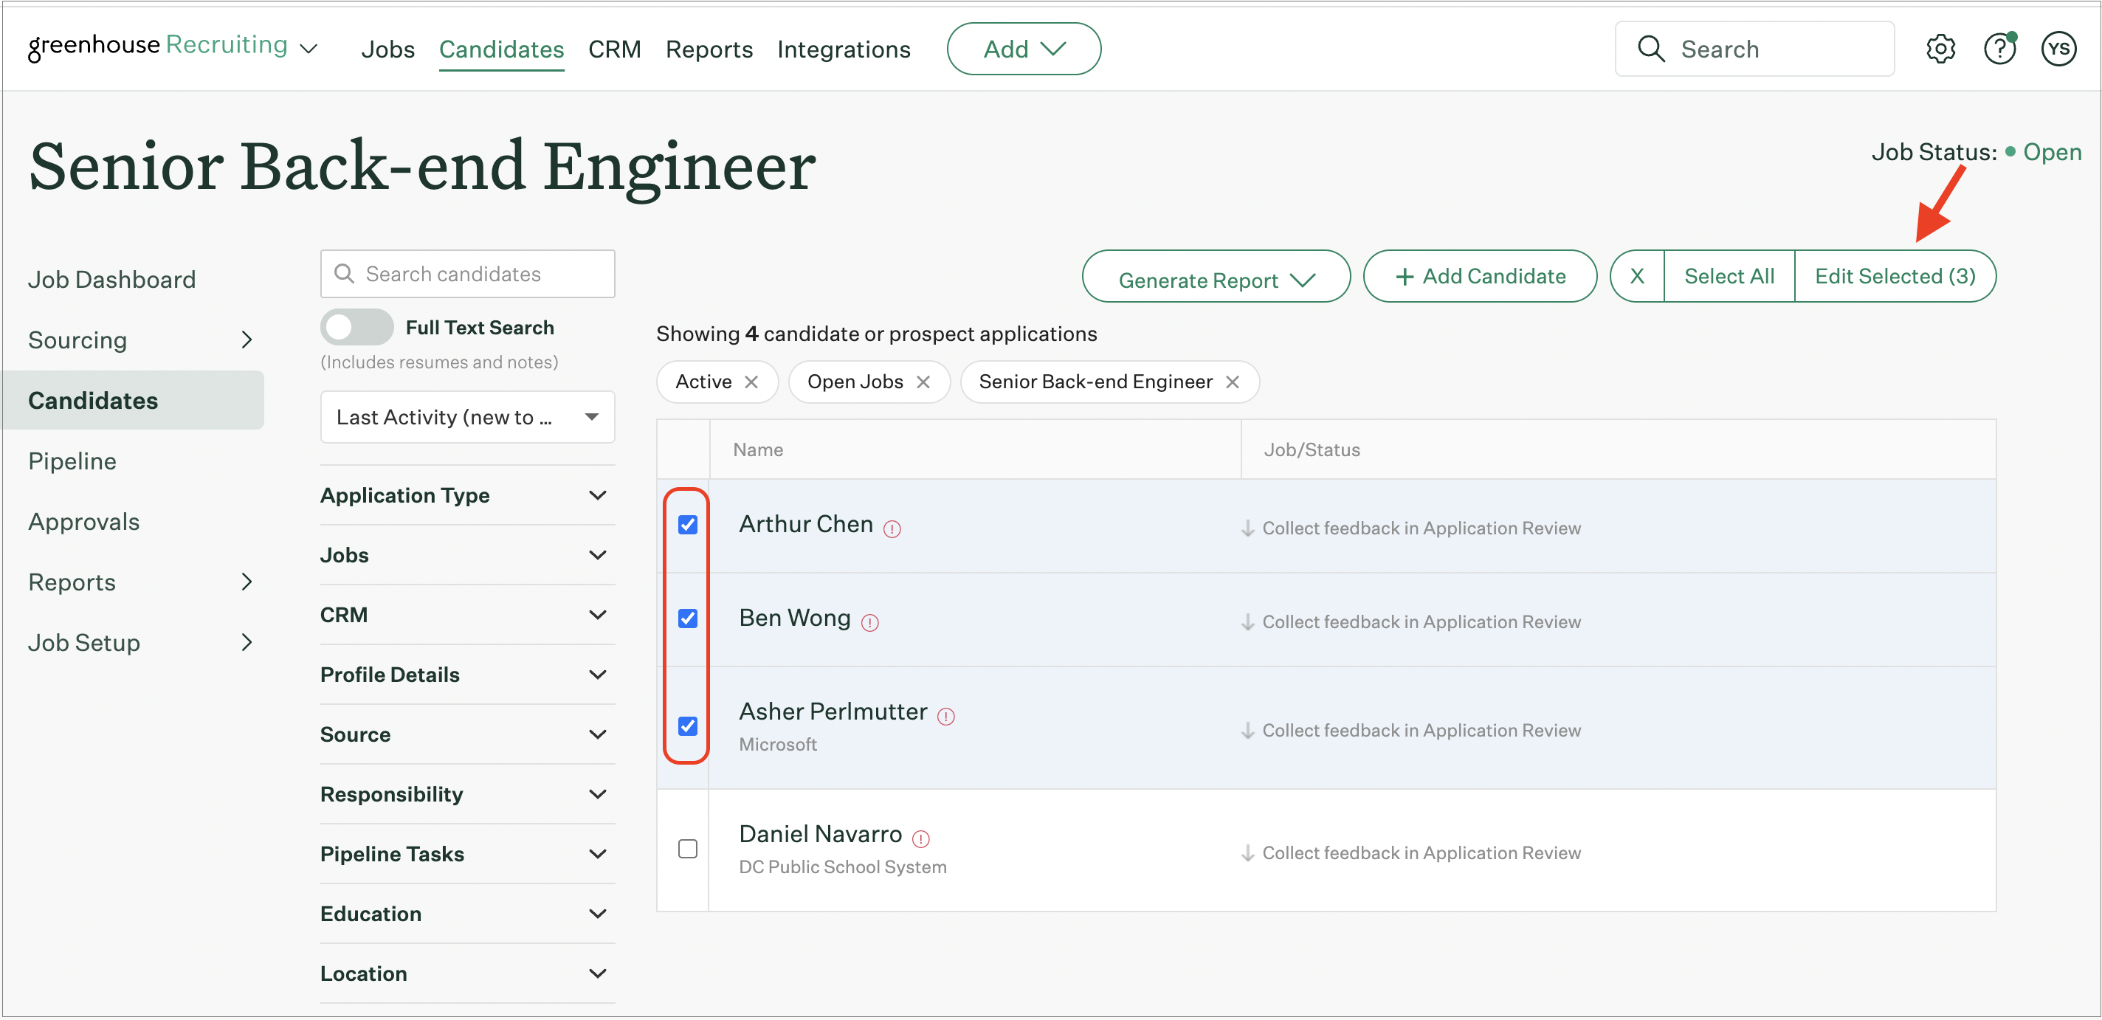This screenshot has height=1020, width=2102.
Task: Open the Add dropdown button
Action: pos(1023,49)
